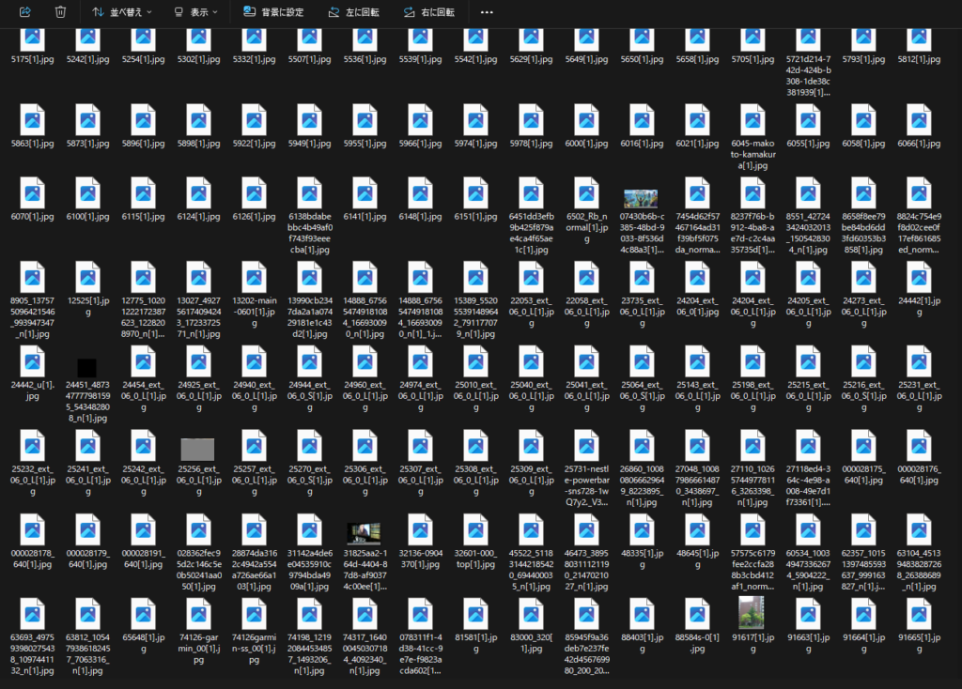
Task: Click the trash can delete icon
Action: point(60,12)
